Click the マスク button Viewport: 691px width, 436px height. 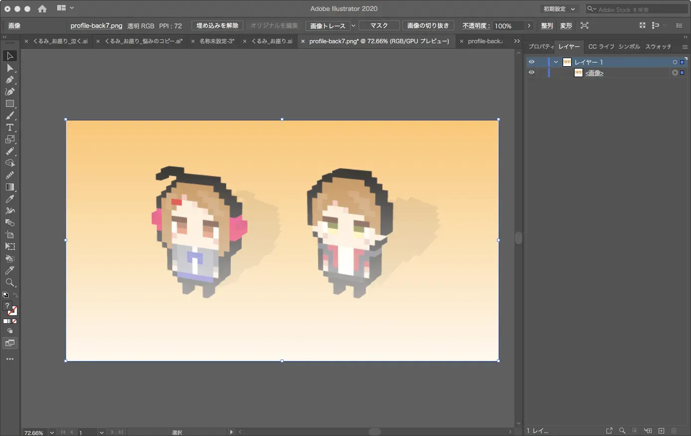379,25
